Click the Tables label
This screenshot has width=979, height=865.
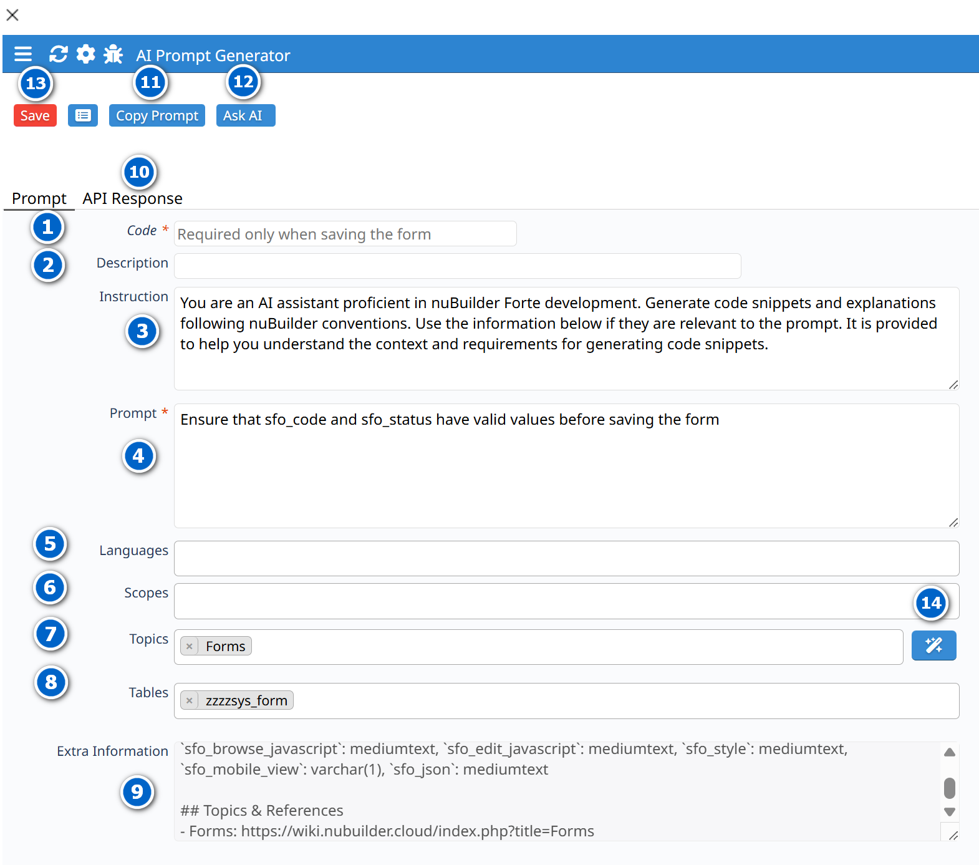click(x=149, y=693)
